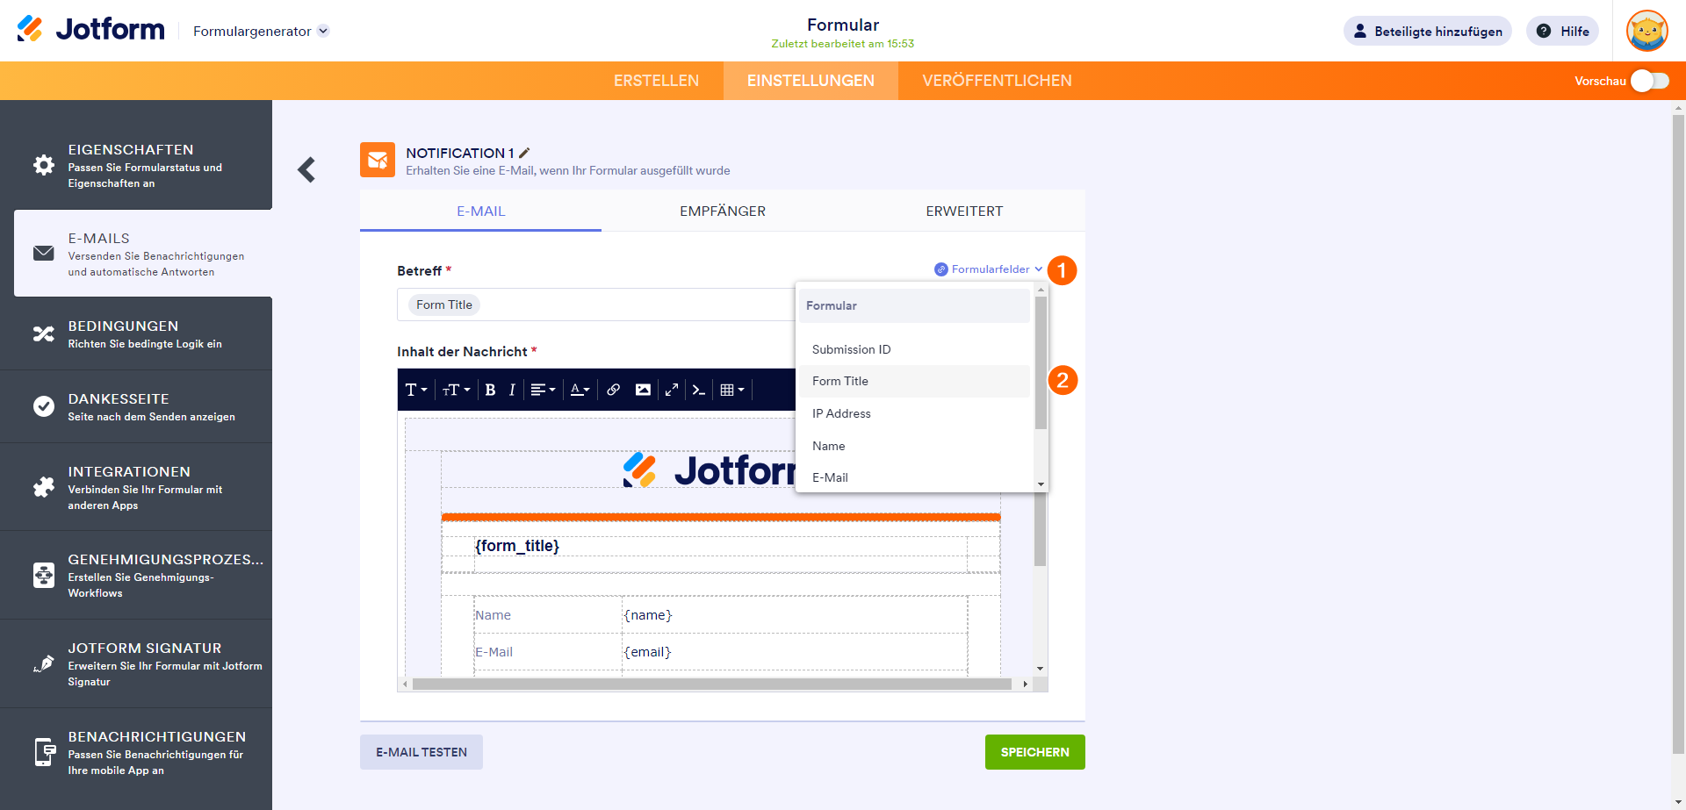The image size is (1686, 810).
Task: Open Integrationen settings section
Action: [136, 487]
